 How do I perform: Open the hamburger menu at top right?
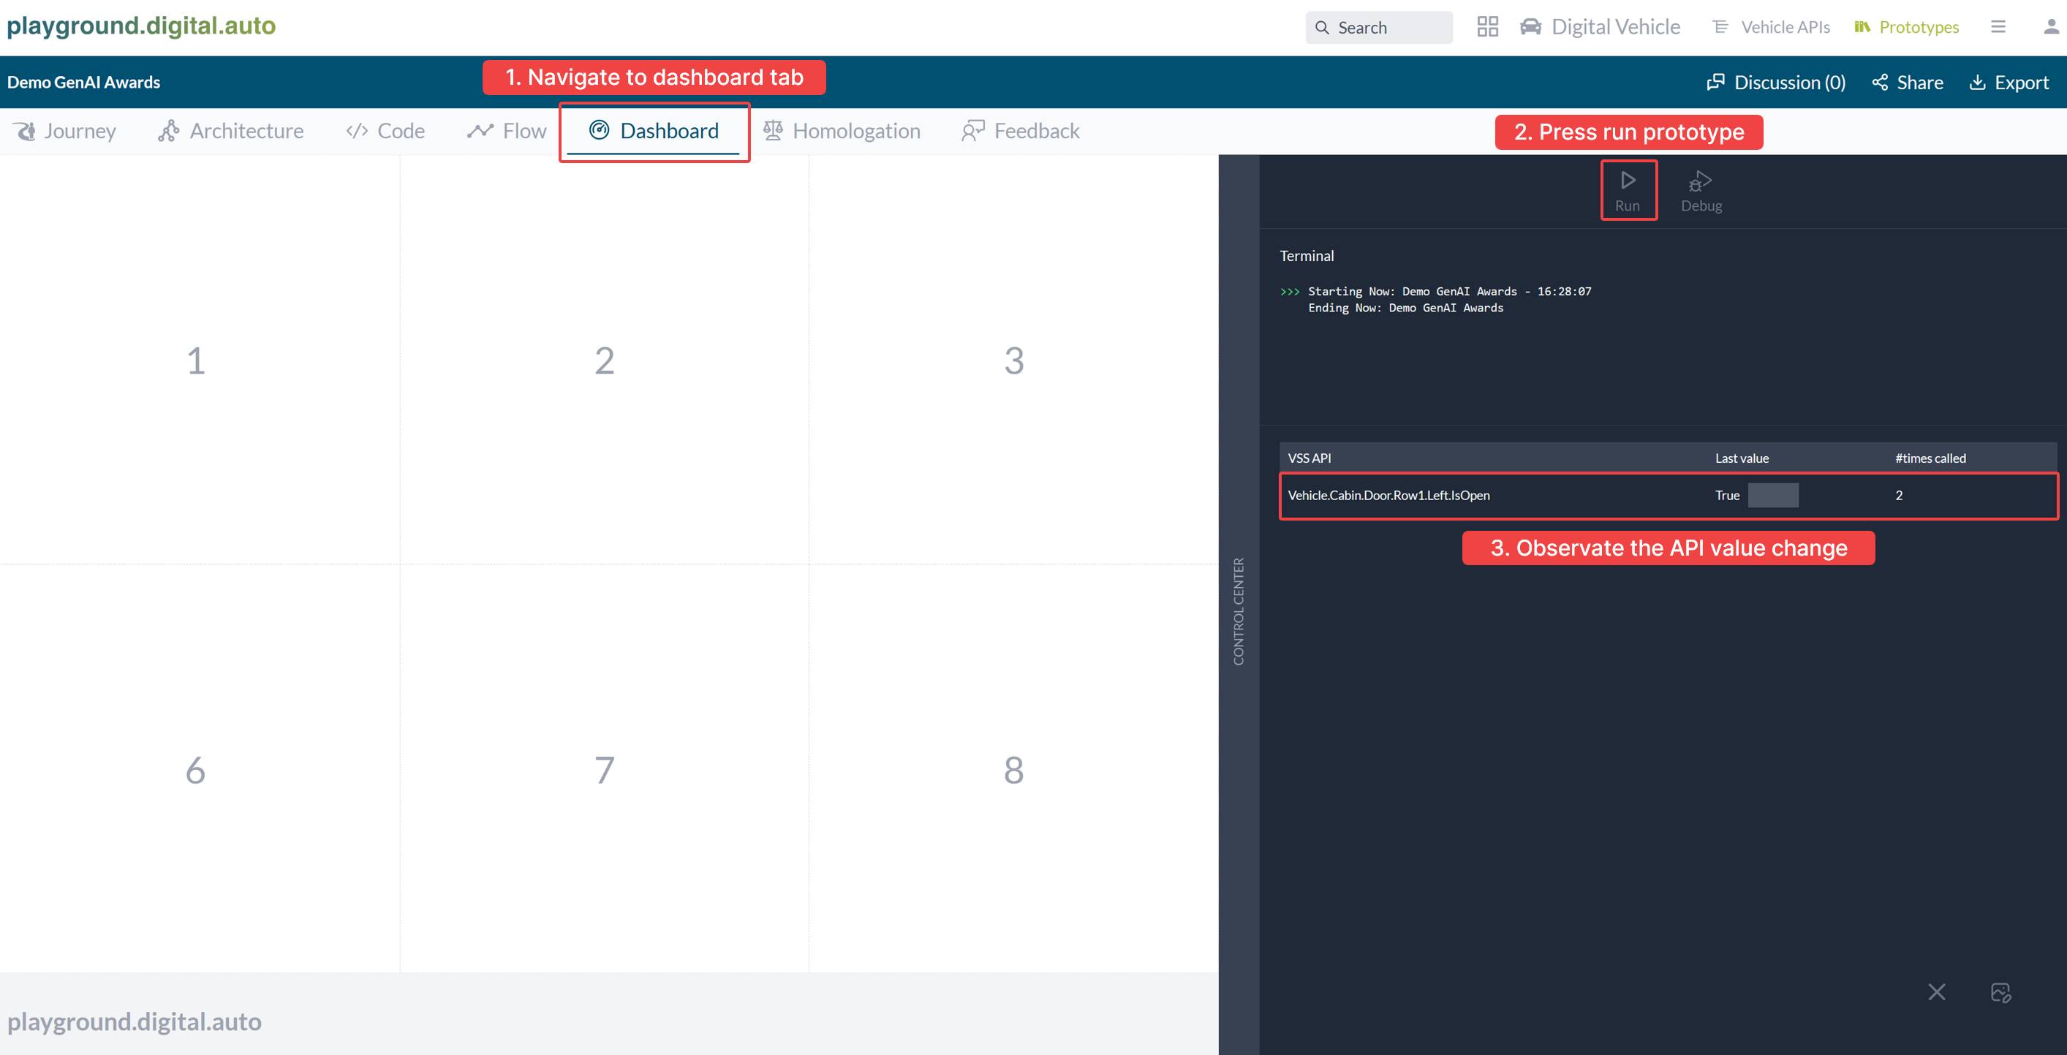coord(1998,26)
